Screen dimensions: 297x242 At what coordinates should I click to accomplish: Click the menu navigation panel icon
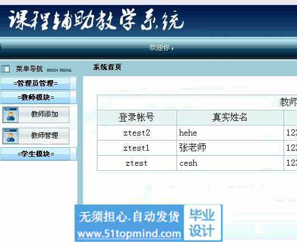point(5,68)
